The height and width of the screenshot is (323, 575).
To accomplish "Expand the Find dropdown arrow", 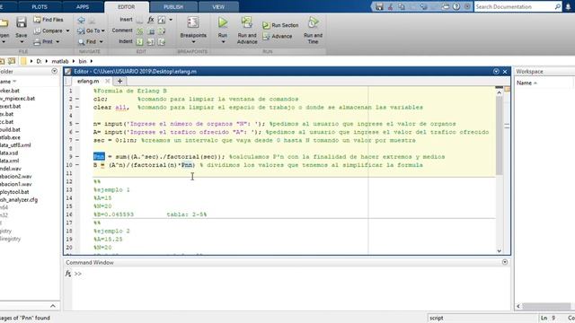I will [x=101, y=42].
